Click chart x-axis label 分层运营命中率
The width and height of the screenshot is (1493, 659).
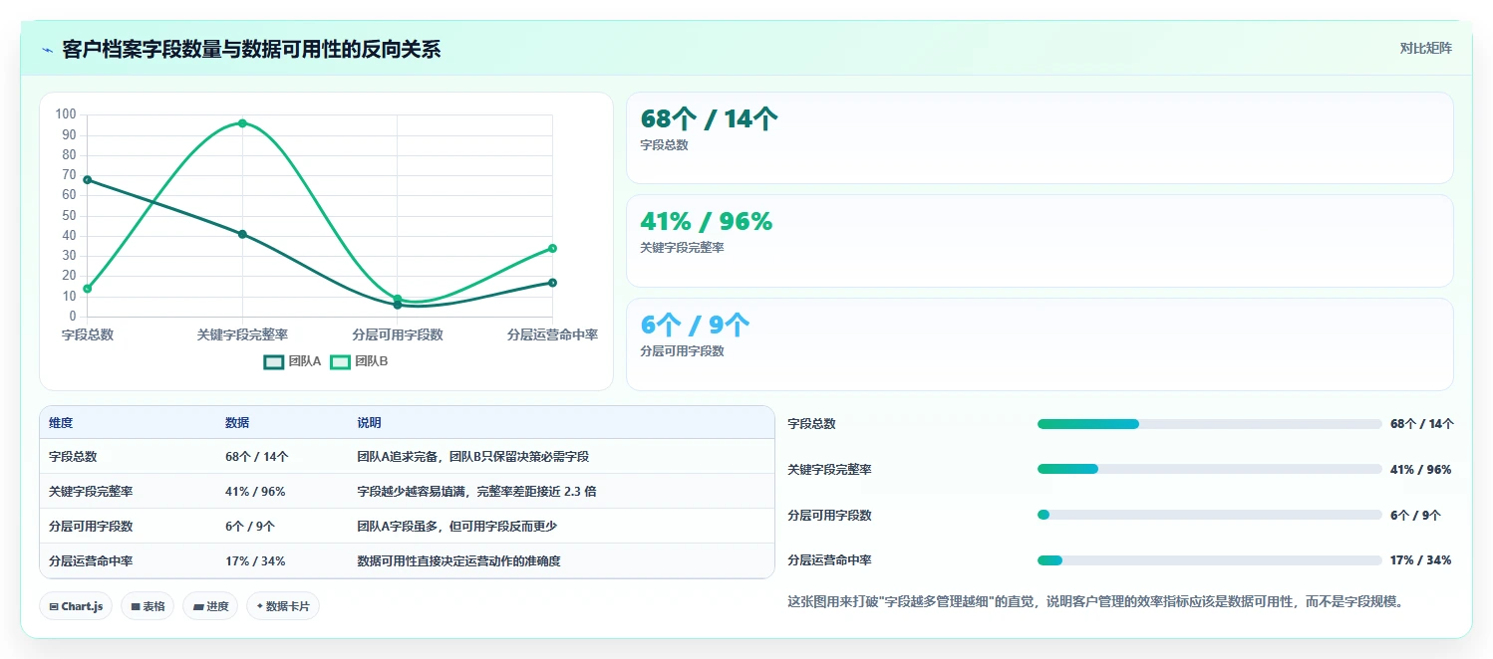552,335
